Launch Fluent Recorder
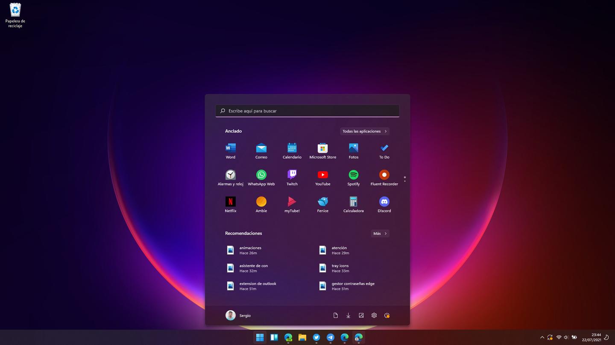615x345 pixels. [384, 177]
